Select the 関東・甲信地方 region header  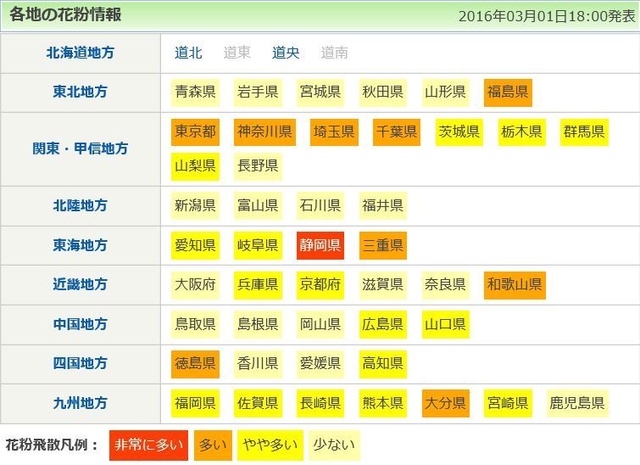coord(81,148)
